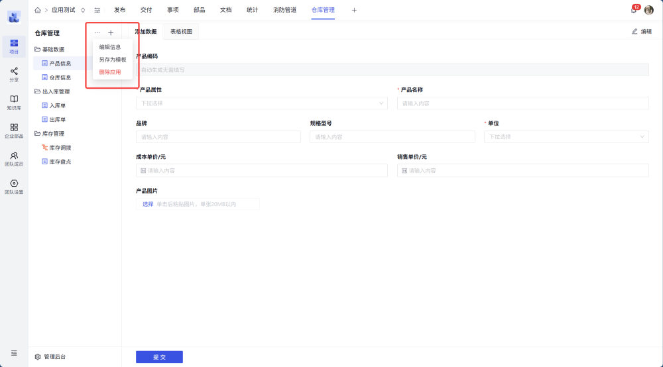Image resolution: width=663 pixels, height=367 pixels.
Task: Click the notification bell icon
Action: (x=633, y=10)
